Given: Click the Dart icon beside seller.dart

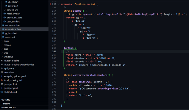Looking at the screenshot, I should coord(6,6).
